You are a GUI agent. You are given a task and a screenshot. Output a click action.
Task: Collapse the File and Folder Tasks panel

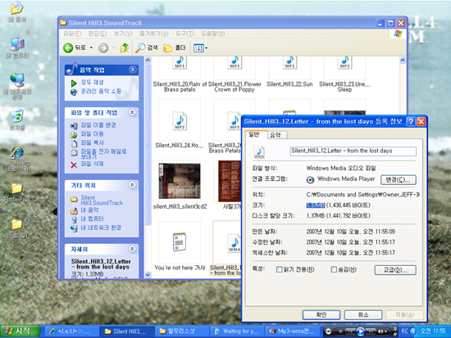point(133,112)
